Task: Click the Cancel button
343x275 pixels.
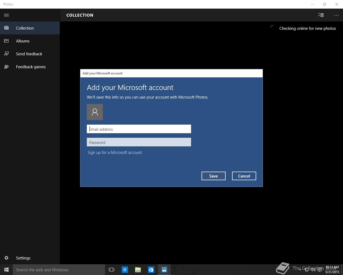Action: [x=244, y=176]
